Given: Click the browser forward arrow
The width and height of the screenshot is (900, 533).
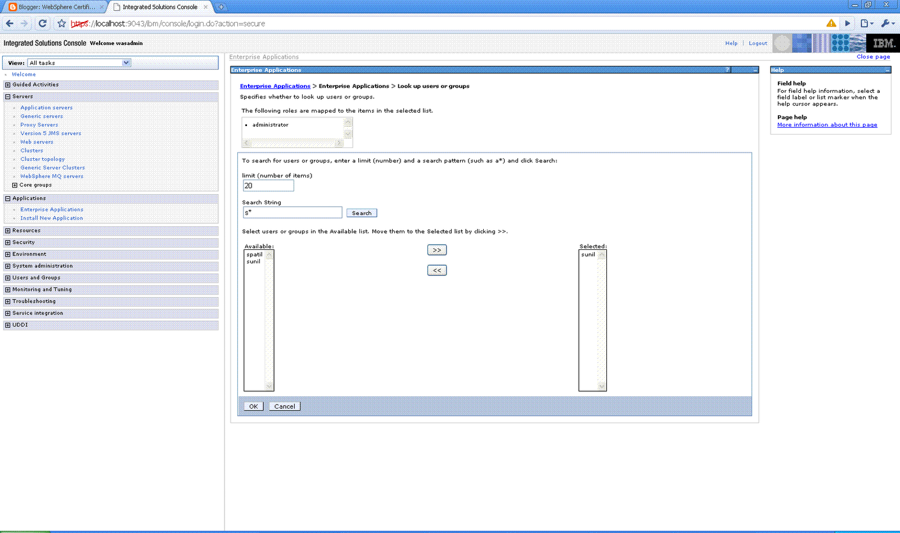Looking at the screenshot, I should 24,24.
